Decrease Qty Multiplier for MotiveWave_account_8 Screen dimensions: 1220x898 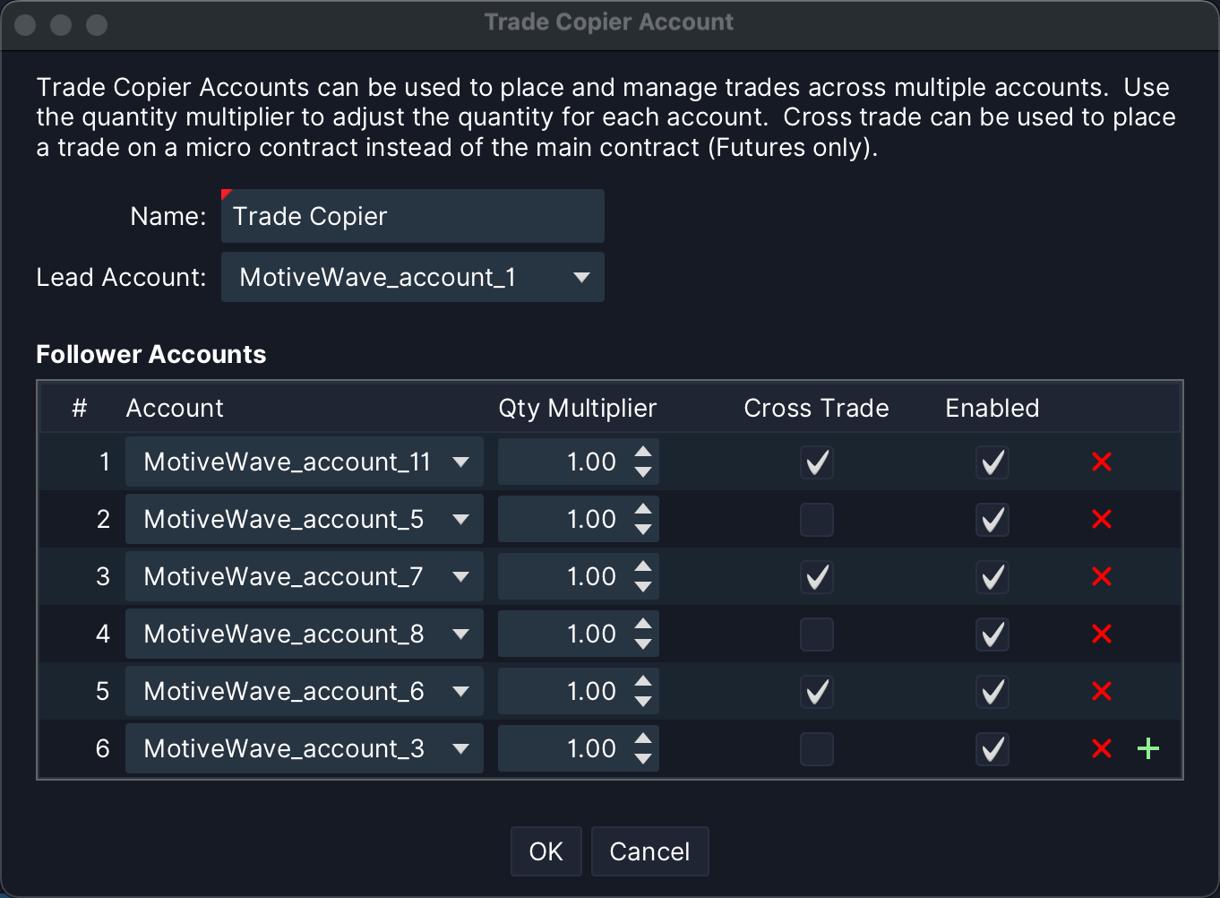point(643,644)
